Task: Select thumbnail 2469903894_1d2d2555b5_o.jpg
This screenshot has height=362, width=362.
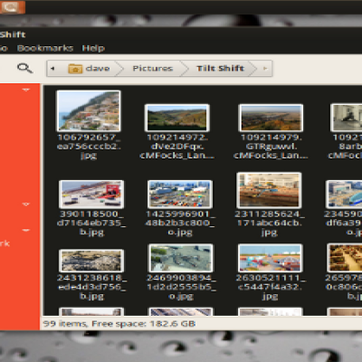Action: [181, 258]
